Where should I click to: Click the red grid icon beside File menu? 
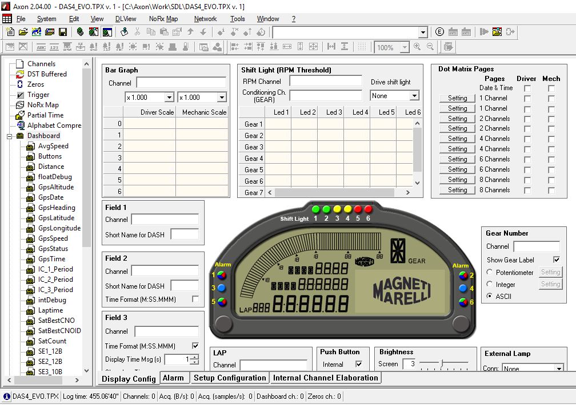tap(7, 19)
